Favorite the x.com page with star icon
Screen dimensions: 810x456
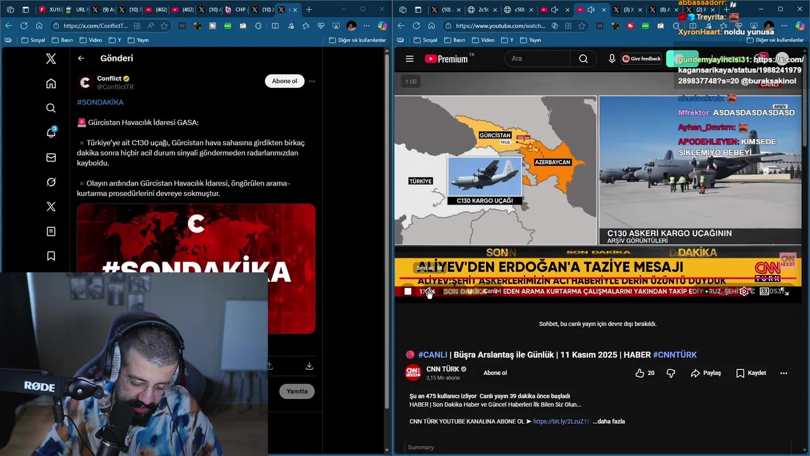click(165, 26)
